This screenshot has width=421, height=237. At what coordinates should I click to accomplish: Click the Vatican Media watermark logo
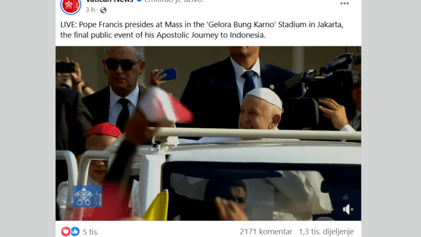click(88, 196)
